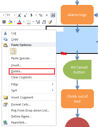Expand the Sort submenu arrow
This screenshot has height=127, width=98.
click(x=53, y=90)
